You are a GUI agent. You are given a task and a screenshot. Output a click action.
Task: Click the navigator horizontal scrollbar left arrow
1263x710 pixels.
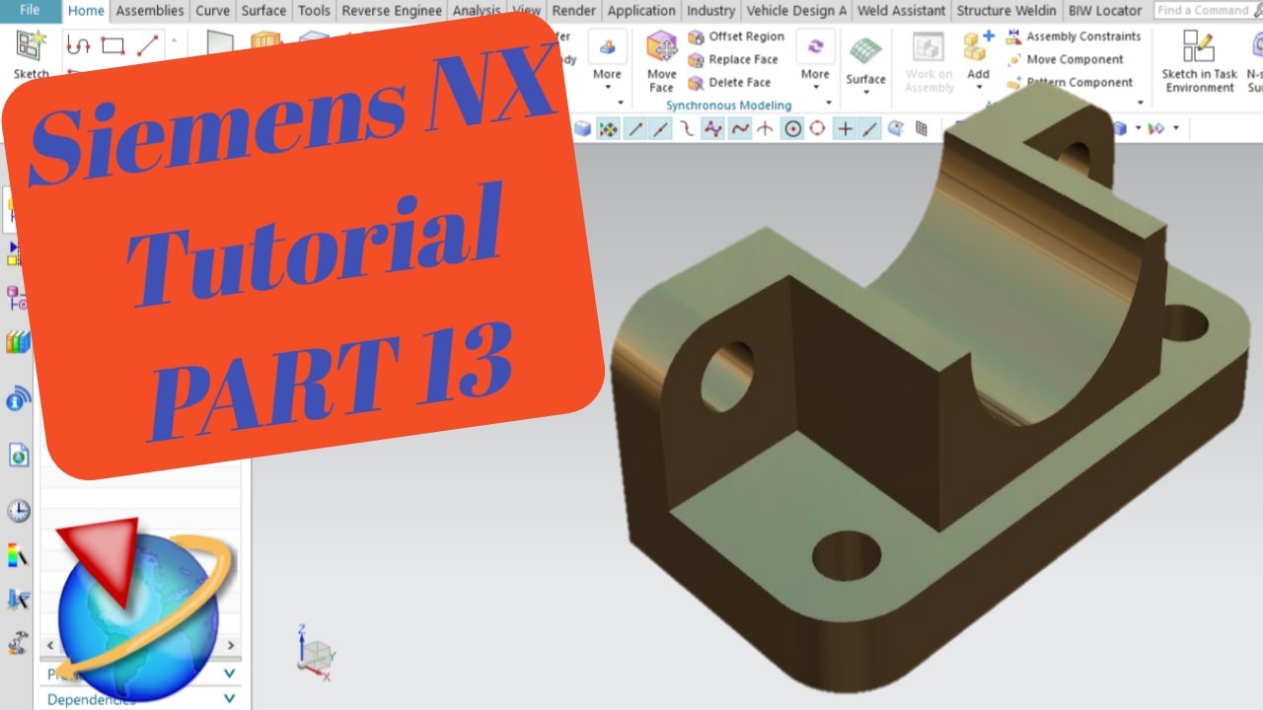48,646
